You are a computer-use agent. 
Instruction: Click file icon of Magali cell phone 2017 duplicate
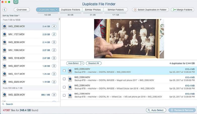coord(70,79)
